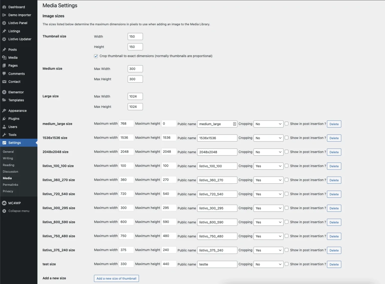Click the Collapse menu arrow icon

4,211
